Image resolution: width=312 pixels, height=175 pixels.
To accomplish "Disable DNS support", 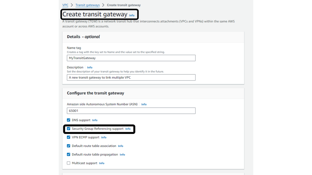I will [69, 120].
